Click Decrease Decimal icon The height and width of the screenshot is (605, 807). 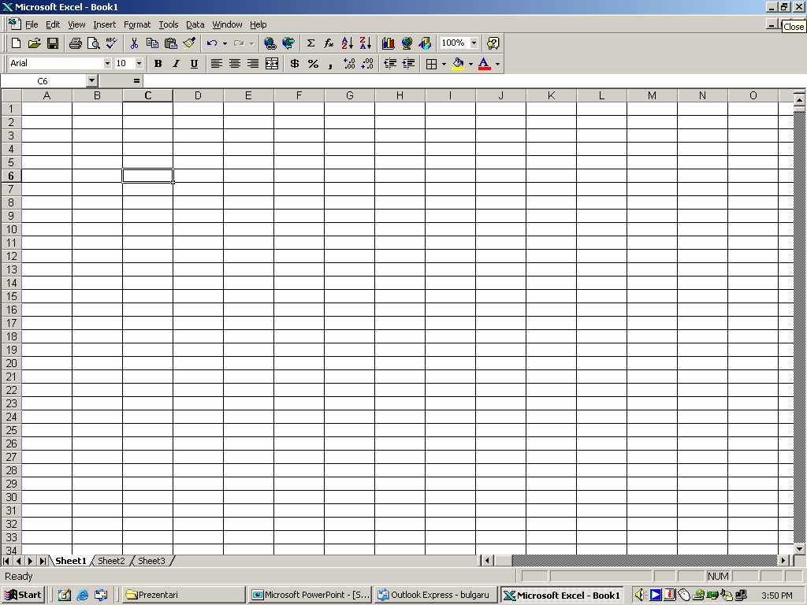click(x=367, y=64)
